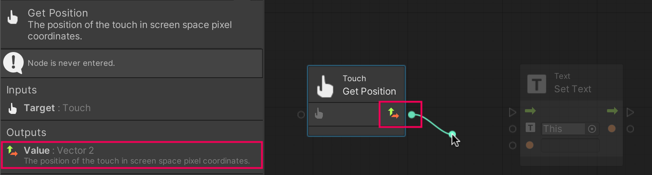Click the Vector 2 icon next to Value
The width and height of the screenshot is (652, 175).
[13, 151]
